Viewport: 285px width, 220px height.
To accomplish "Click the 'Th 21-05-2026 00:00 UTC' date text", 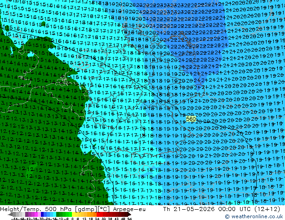I will tap(207, 209).
